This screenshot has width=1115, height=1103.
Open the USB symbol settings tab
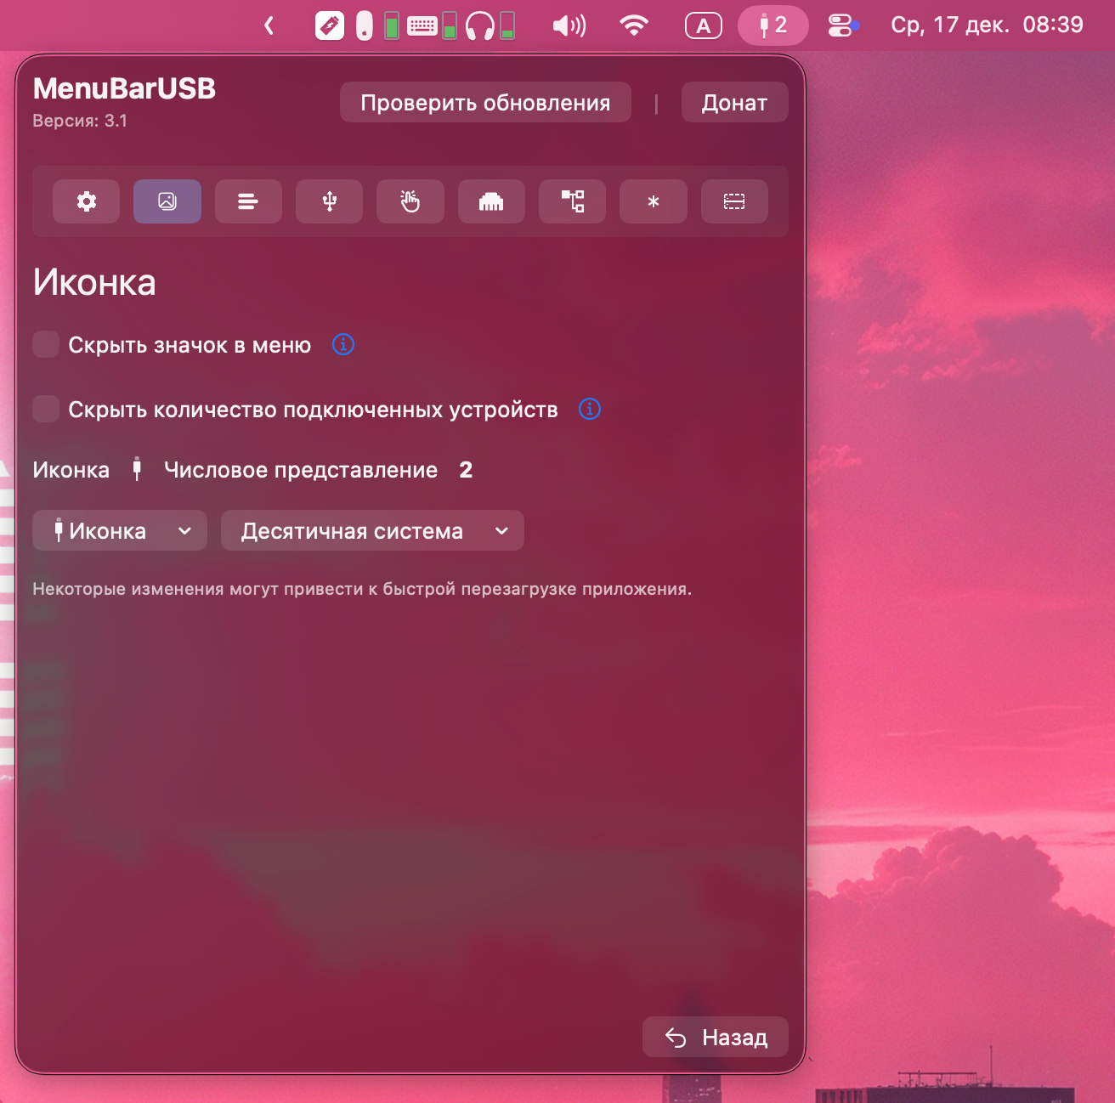(330, 201)
